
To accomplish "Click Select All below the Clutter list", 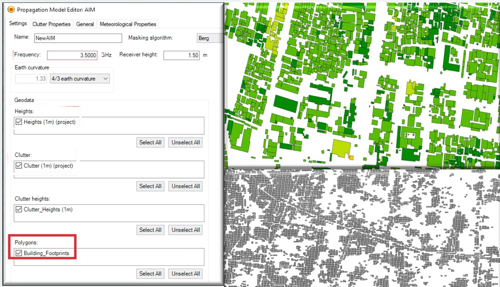I will (150, 186).
